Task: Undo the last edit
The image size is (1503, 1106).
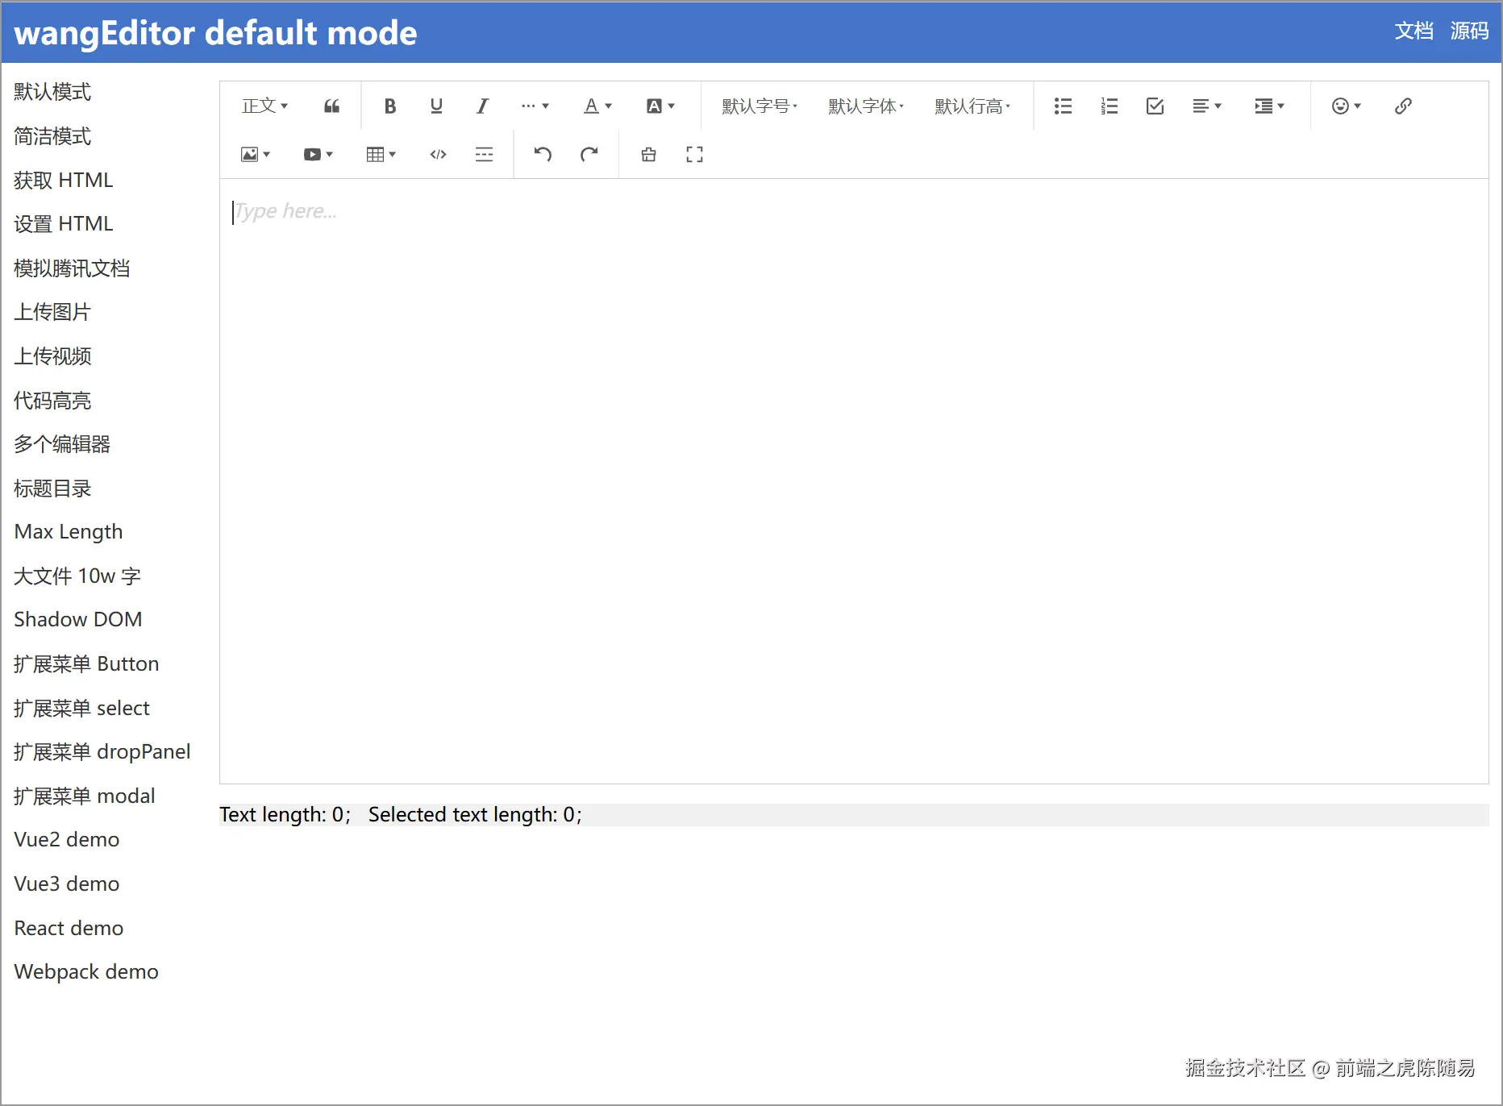Action: tap(543, 155)
